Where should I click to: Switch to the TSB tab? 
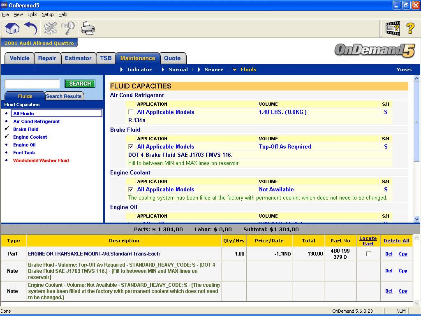[x=106, y=58]
